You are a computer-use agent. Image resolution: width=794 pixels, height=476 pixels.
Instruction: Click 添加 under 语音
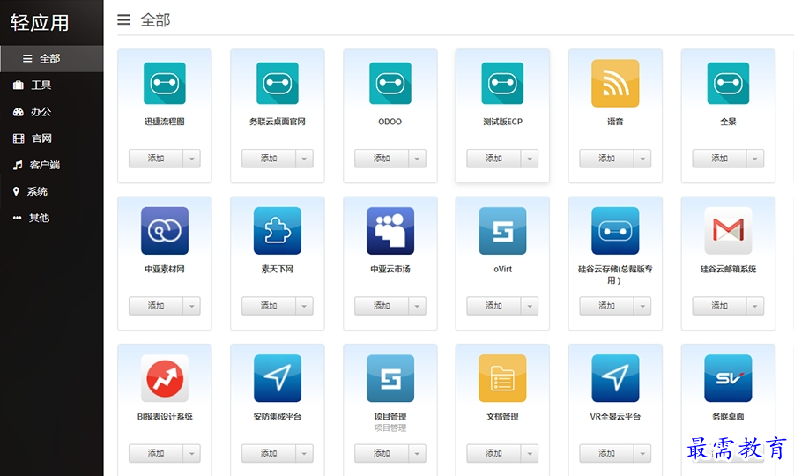[x=606, y=159]
